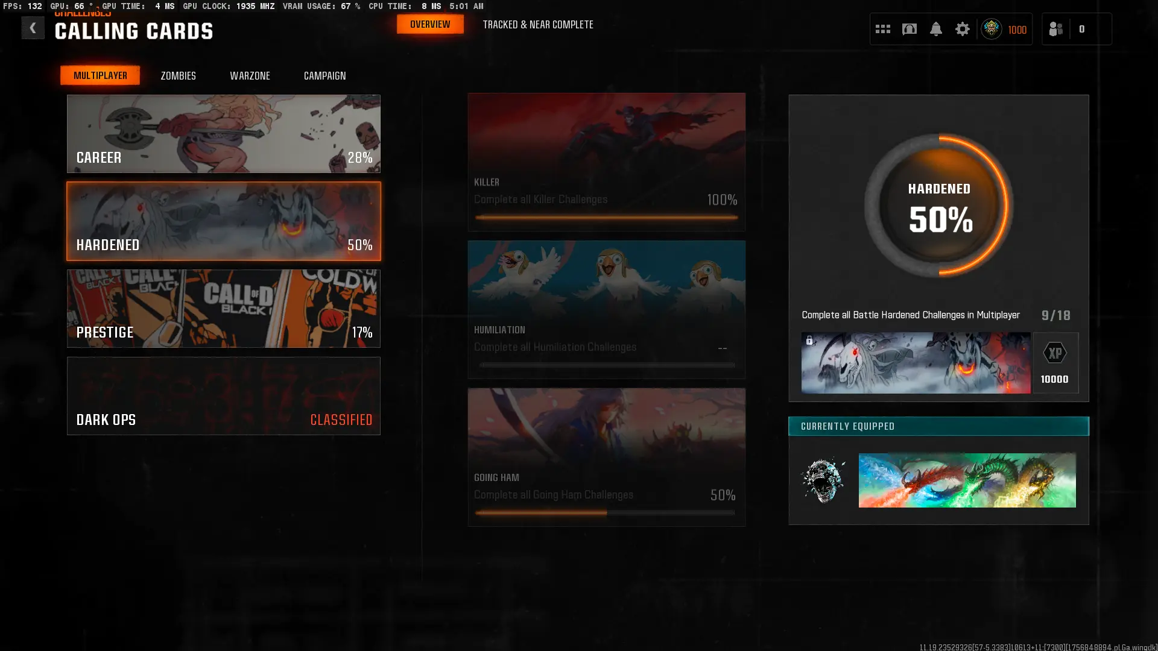This screenshot has height=651, width=1158.
Task: Click the equipped skull emblem
Action: click(x=823, y=480)
